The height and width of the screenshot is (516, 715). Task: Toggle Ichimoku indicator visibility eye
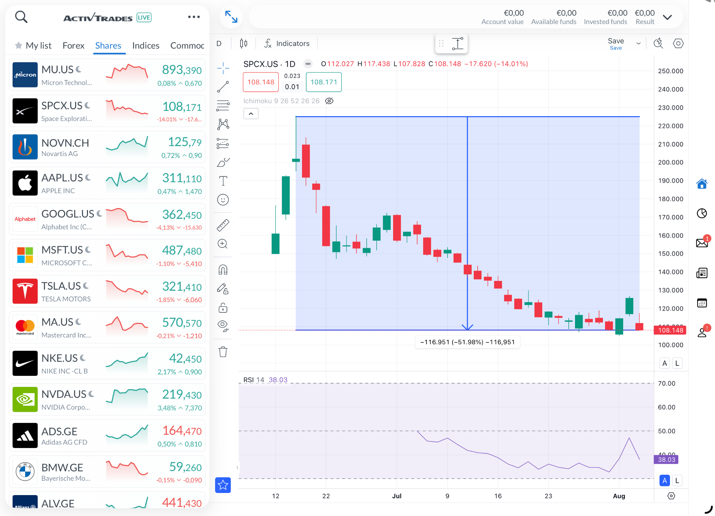click(329, 101)
